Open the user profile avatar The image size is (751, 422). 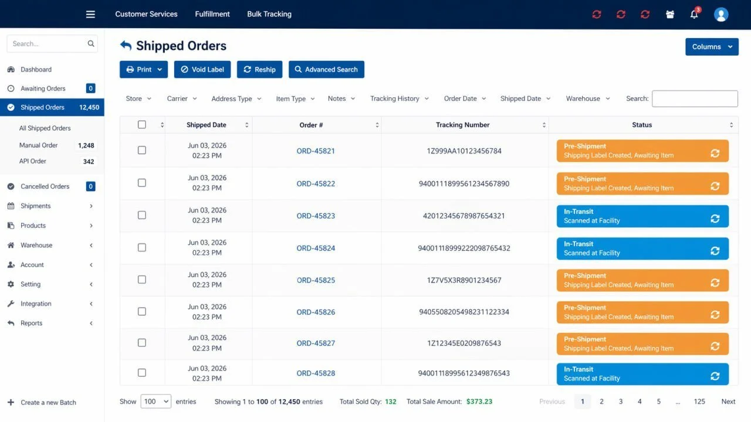721,14
